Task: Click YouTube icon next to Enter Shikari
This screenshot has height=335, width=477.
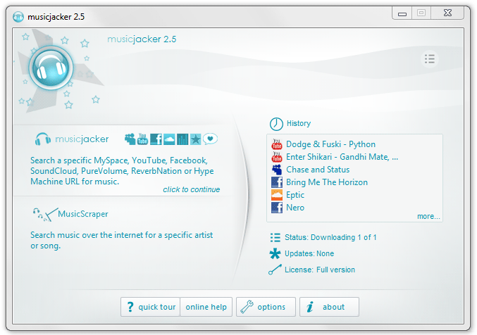Action: (x=277, y=157)
